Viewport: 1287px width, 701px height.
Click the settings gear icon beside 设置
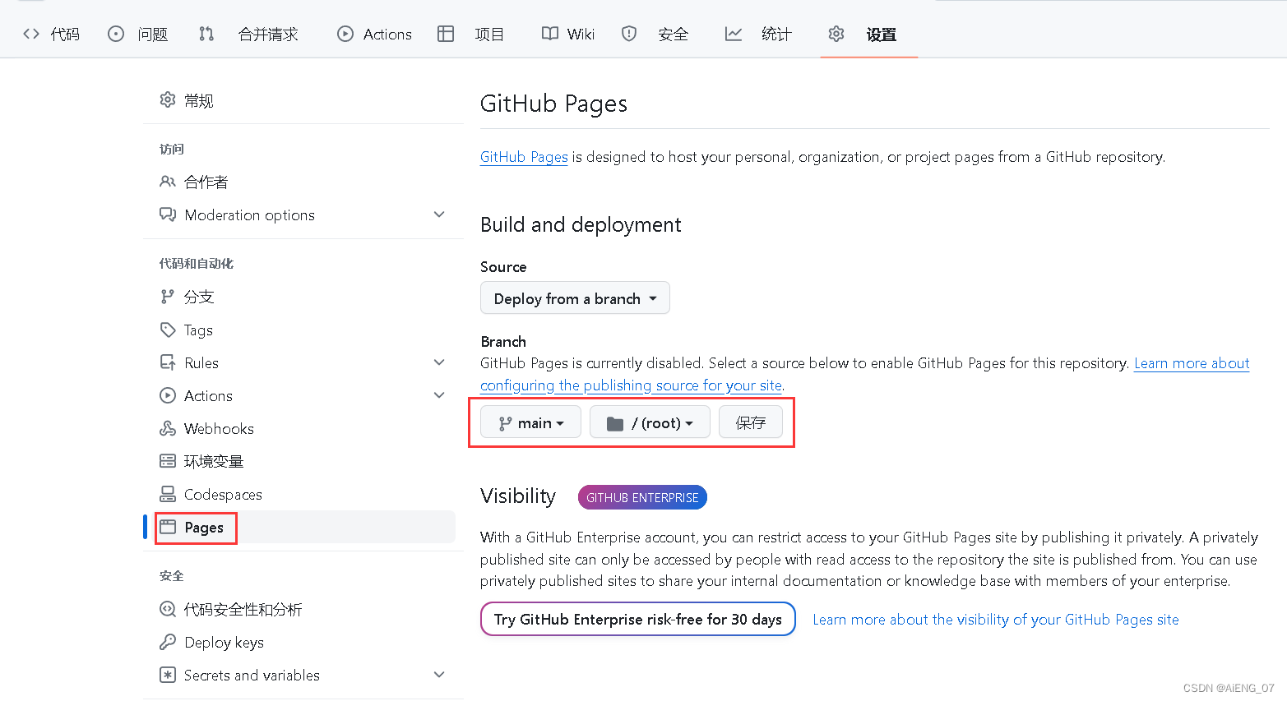(836, 34)
